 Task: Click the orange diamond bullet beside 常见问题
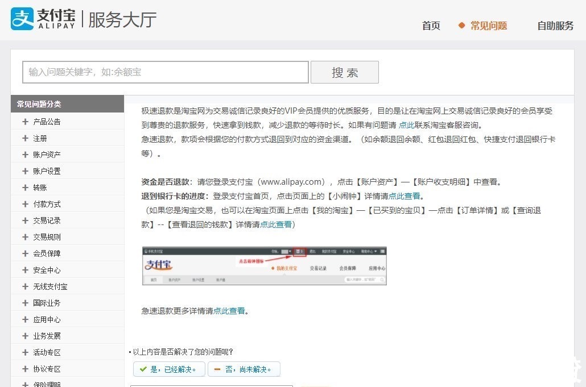click(461, 26)
